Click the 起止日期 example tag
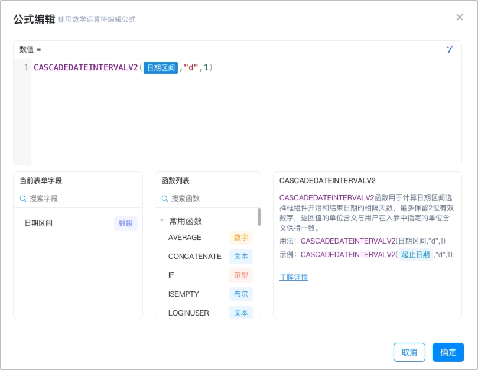The image size is (478, 370). (415, 254)
